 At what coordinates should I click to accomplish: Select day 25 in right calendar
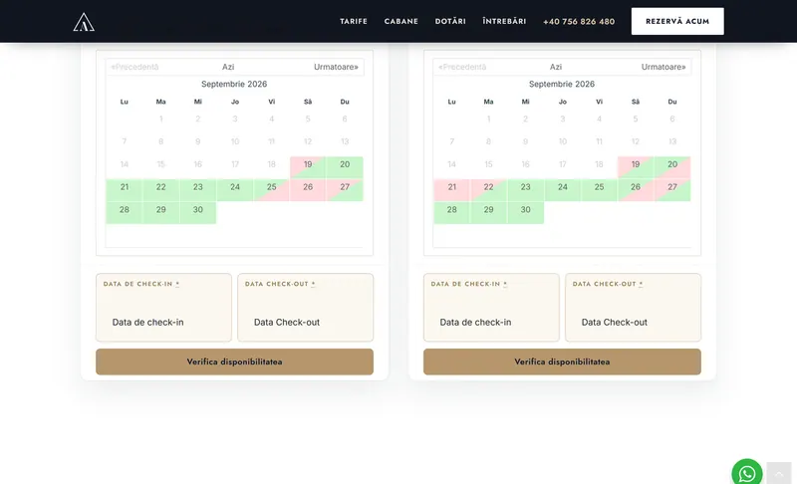pyautogui.click(x=600, y=190)
